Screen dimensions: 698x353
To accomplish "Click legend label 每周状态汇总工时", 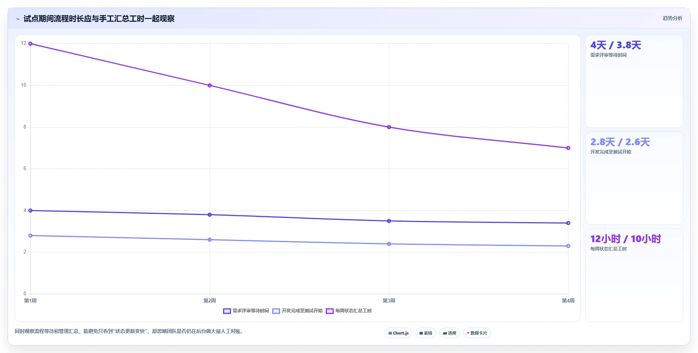I will coord(353,311).
